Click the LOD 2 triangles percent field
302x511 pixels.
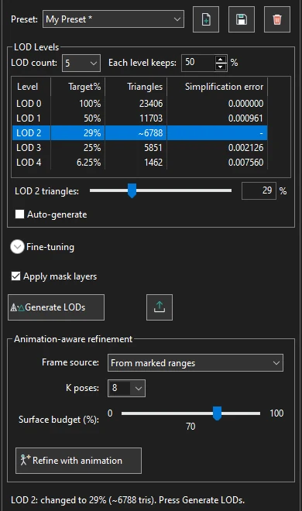259,190
